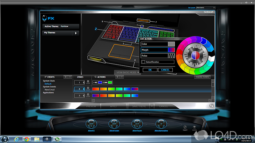Open the AlienFX module icon
Screen dimensions: 255x143
91,124
